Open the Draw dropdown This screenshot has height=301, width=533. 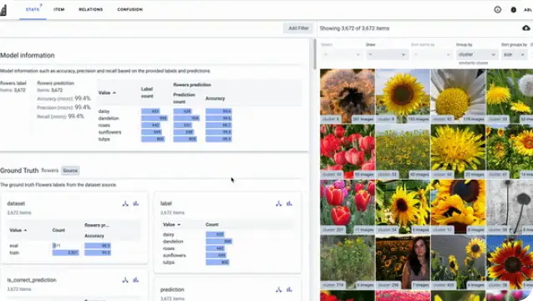click(x=387, y=54)
